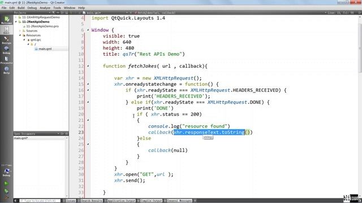This screenshot has height=203, width=362.
Task: Open Projects mode in sidebar
Action: tap(6, 60)
